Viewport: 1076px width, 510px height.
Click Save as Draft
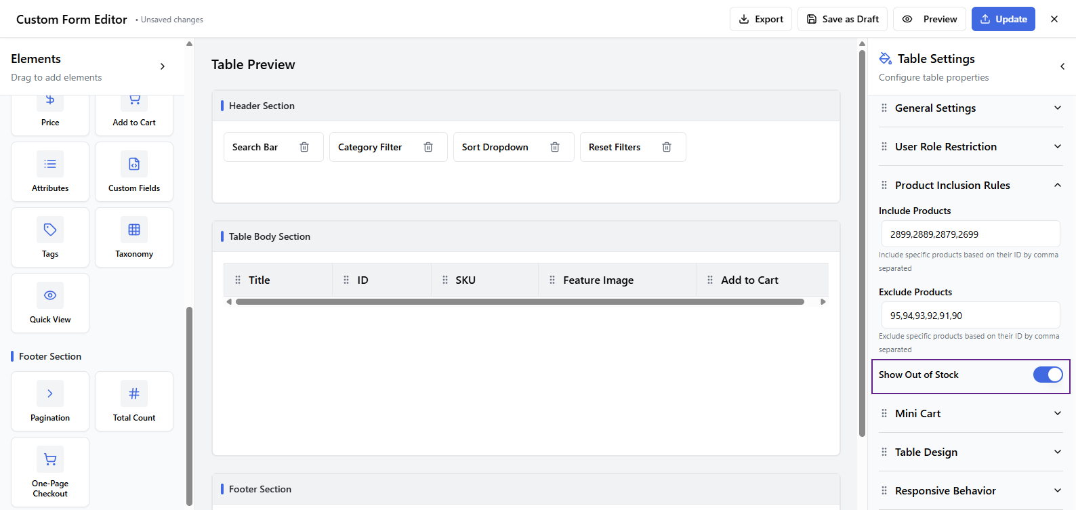click(842, 19)
